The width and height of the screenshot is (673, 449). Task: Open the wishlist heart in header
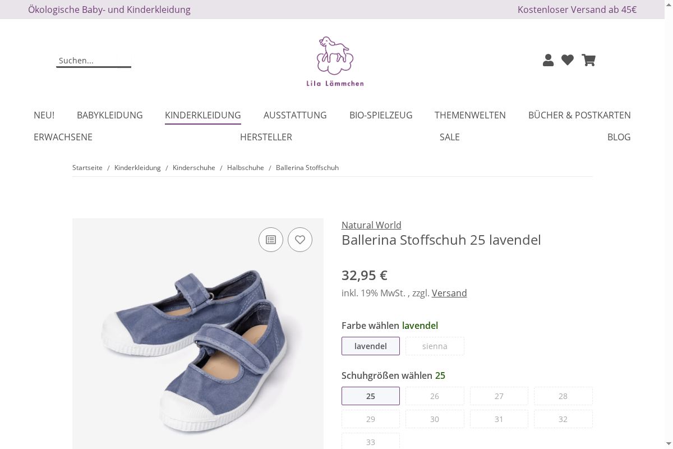tap(568, 60)
